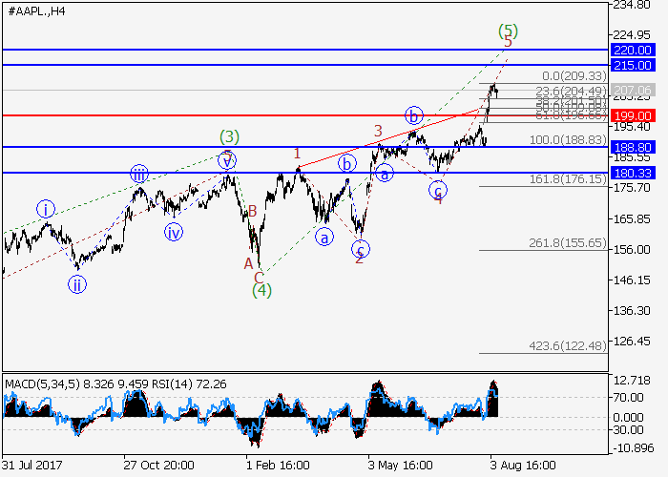This screenshot has height=477, width=668.
Task: Select the 220.00 blue price tag
Action: 632,51
